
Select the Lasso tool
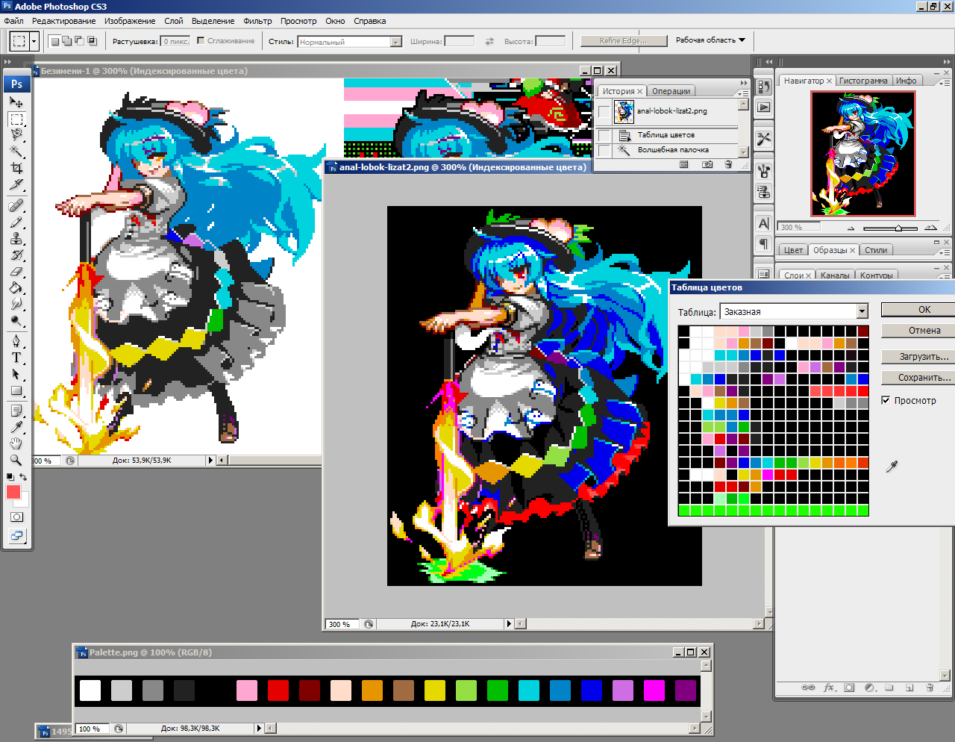pos(16,135)
